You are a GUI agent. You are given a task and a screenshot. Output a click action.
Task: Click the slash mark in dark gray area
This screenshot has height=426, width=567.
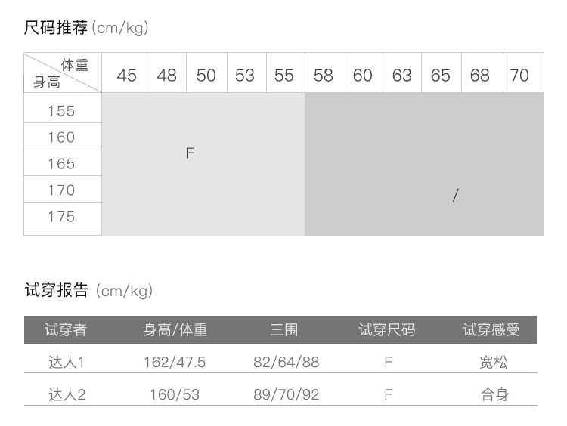[x=454, y=196]
